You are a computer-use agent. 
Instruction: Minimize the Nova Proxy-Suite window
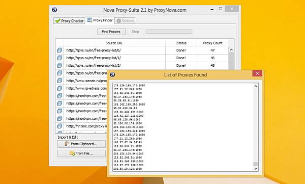click(x=212, y=9)
